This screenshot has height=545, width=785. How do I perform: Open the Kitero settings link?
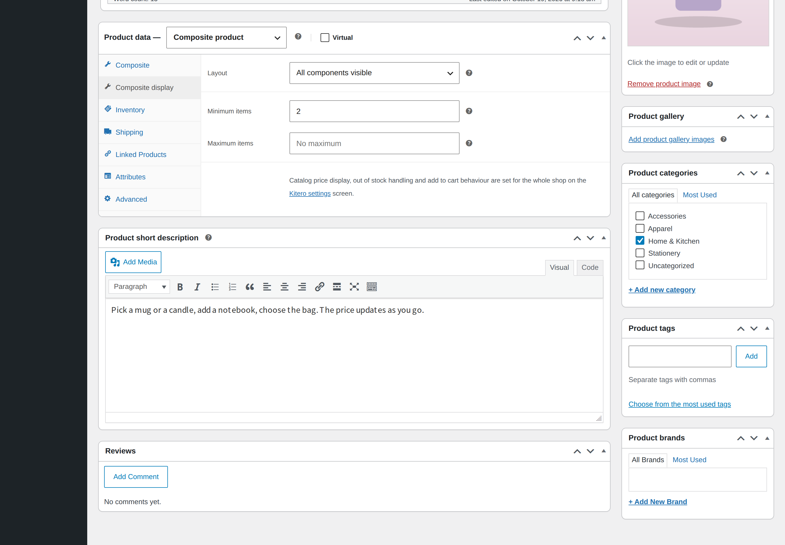(x=310, y=194)
